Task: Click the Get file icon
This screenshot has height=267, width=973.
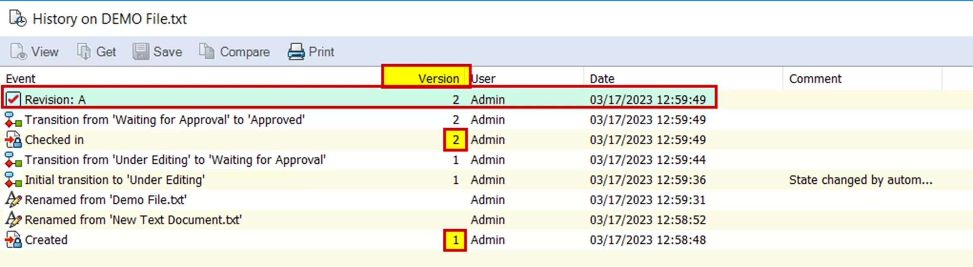Action: tap(84, 52)
